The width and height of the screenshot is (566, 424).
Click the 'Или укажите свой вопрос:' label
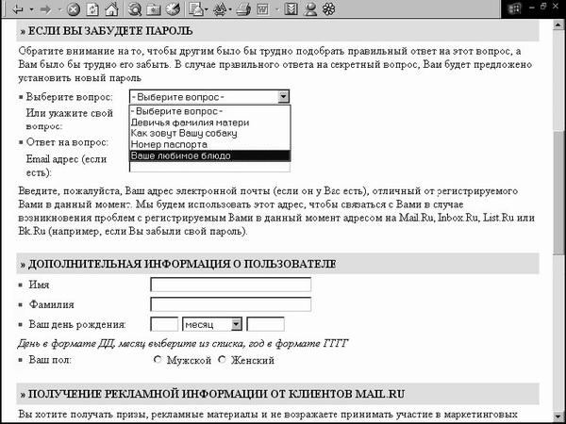pyautogui.click(x=69, y=120)
